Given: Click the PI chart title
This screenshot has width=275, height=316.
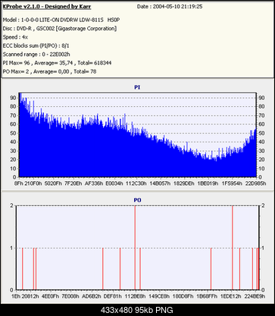Looking at the screenshot, I should 137,87.
